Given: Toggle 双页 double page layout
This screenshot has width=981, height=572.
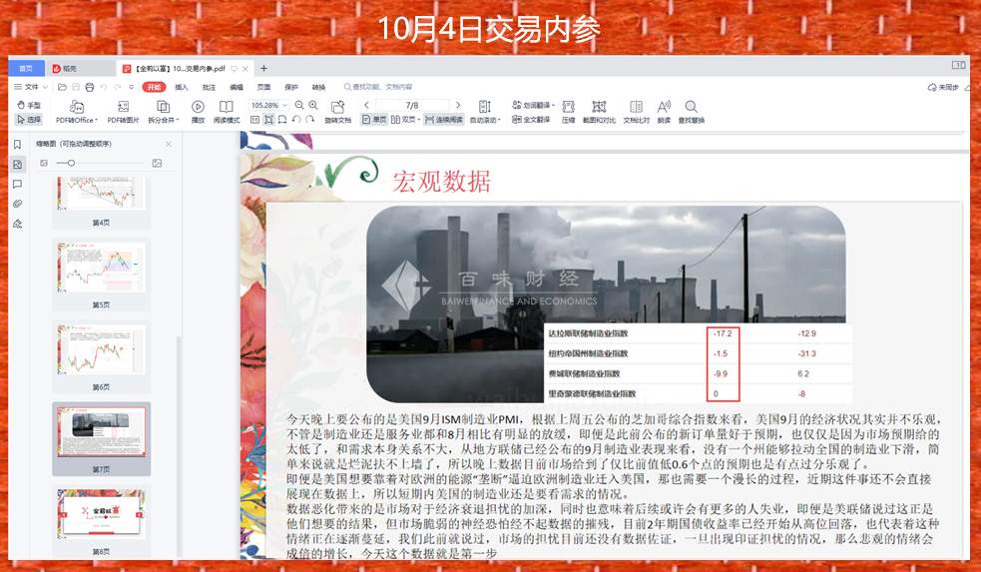Looking at the screenshot, I should click(404, 119).
